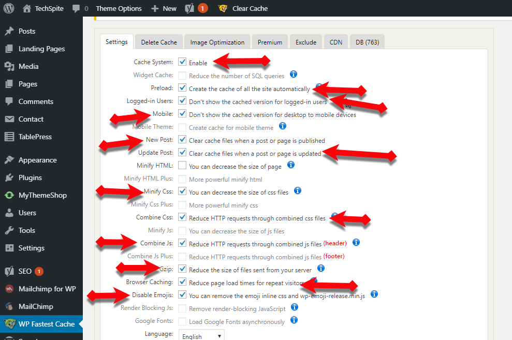Click the comments bubble icon in admin bar
512x340 pixels.
(x=76, y=8)
